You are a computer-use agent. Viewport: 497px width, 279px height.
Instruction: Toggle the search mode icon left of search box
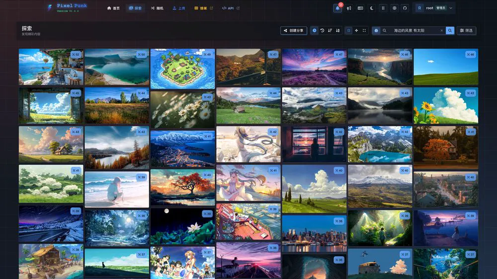tap(376, 30)
